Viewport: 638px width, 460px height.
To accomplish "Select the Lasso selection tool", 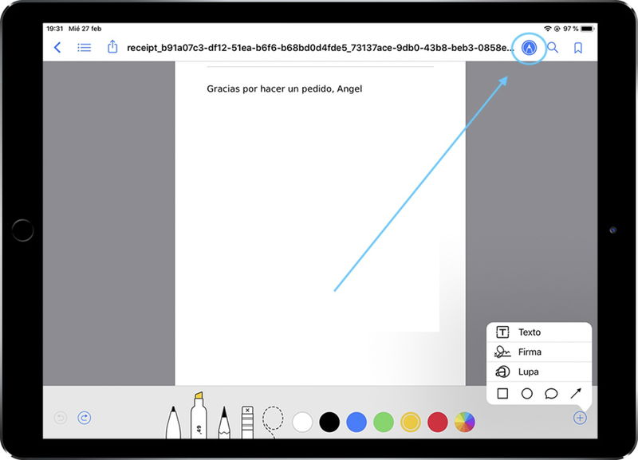I will (273, 416).
